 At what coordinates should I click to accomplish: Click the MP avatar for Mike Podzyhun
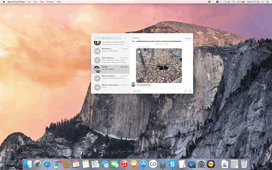tap(97, 78)
